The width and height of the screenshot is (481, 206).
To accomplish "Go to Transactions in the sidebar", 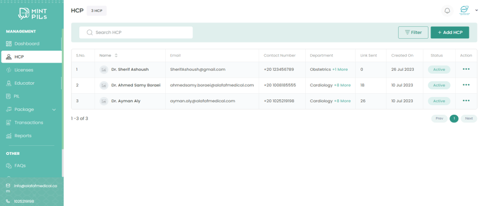I will click(x=28, y=123).
